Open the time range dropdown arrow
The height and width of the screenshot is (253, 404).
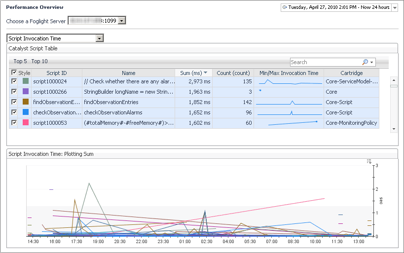point(394,8)
